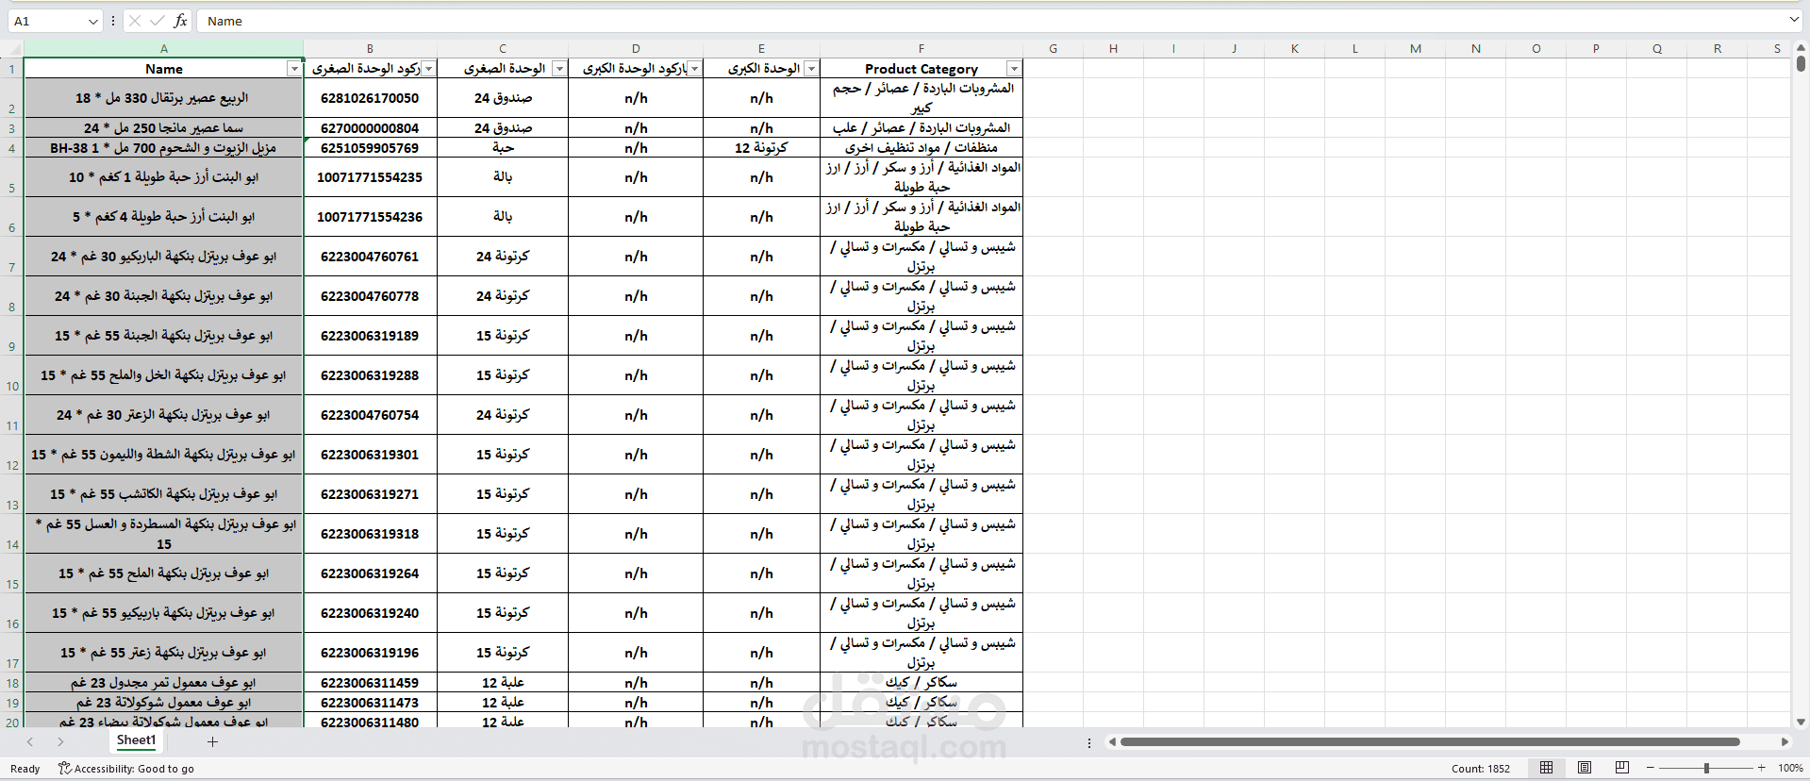The height and width of the screenshot is (781, 1810).
Task: Click the formula bar containing Name
Action: coord(990,21)
